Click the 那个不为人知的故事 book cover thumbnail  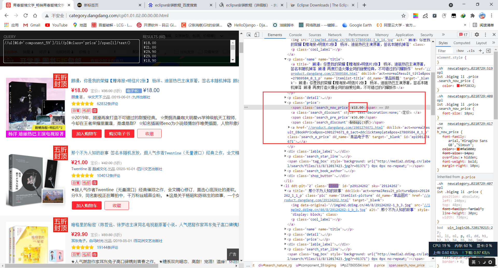pyautogui.click(x=36, y=180)
